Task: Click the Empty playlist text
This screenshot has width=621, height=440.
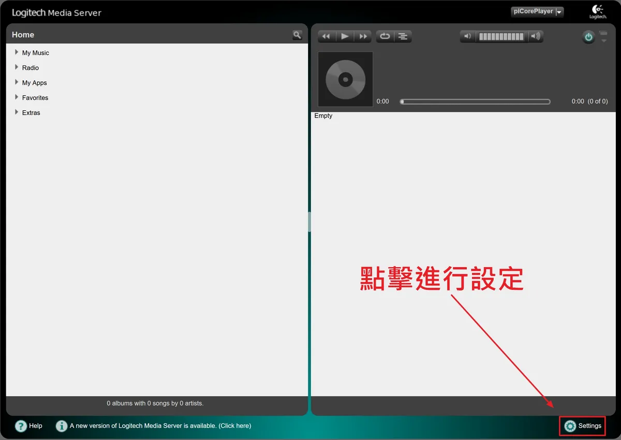Action: [323, 116]
